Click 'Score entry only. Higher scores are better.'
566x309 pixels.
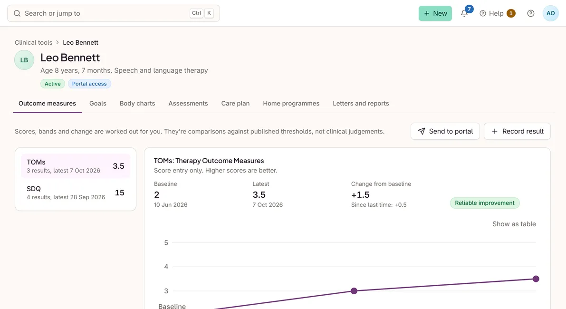[215, 170]
